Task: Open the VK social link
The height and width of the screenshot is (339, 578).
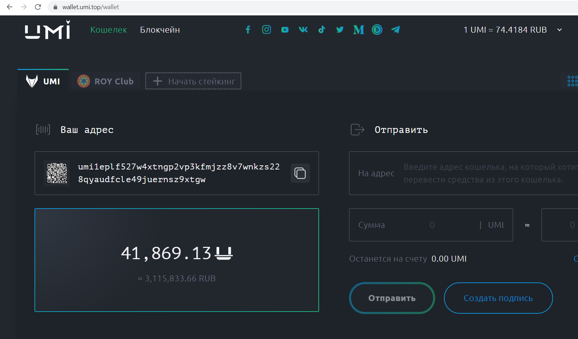Action: 303,30
